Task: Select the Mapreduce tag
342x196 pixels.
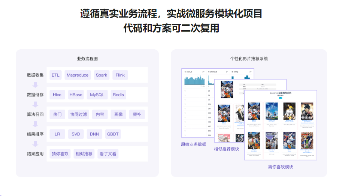Action: click(x=78, y=75)
